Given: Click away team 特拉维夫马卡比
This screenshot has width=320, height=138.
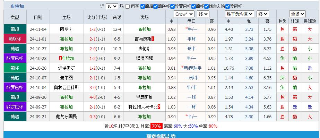Looking at the screenshot, I should [x=143, y=107].
